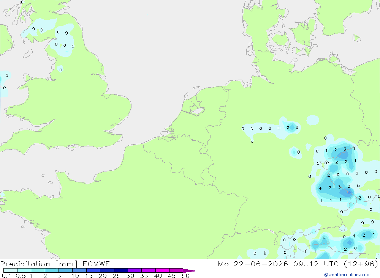Pick the 1–2 mm legend color box
Image resolution: width=380 pixels, height=278 pixels.
pyautogui.click(x=38, y=270)
